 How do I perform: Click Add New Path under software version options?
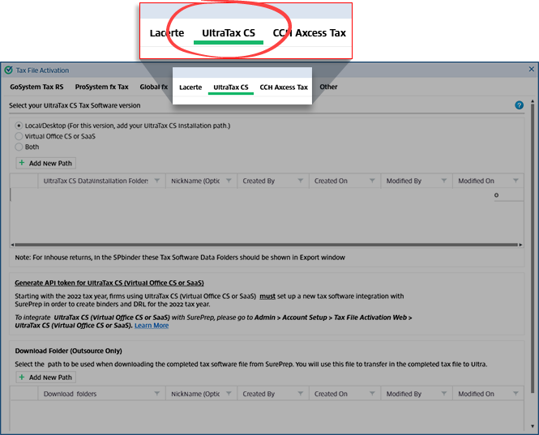tap(45, 163)
